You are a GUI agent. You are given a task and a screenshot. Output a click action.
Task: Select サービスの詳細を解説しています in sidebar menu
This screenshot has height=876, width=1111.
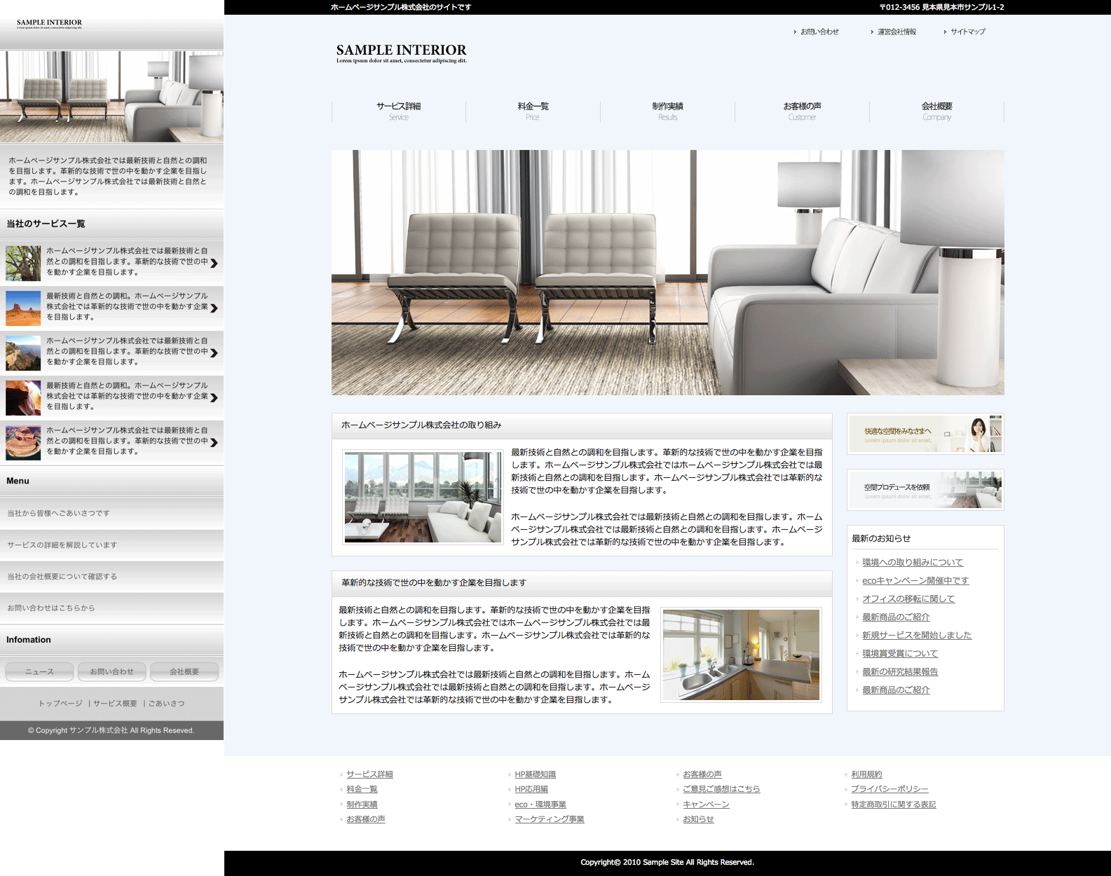(x=62, y=545)
